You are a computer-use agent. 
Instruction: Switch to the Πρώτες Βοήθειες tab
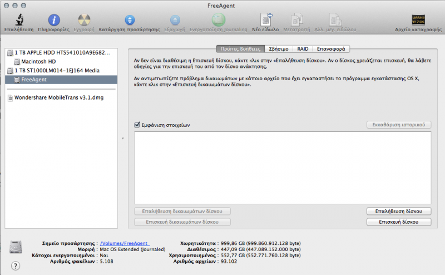click(240, 49)
